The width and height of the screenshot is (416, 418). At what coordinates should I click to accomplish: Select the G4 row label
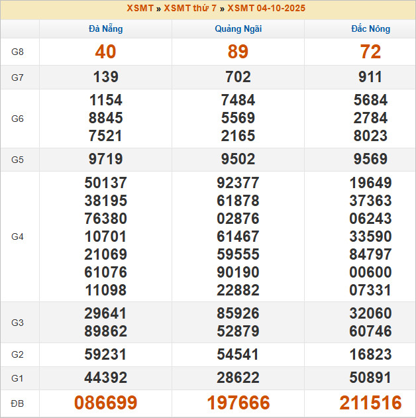[18, 236]
